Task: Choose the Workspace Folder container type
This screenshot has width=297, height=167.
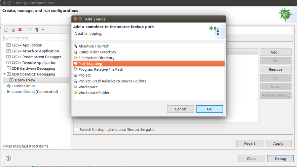Action: click(x=94, y=93)
